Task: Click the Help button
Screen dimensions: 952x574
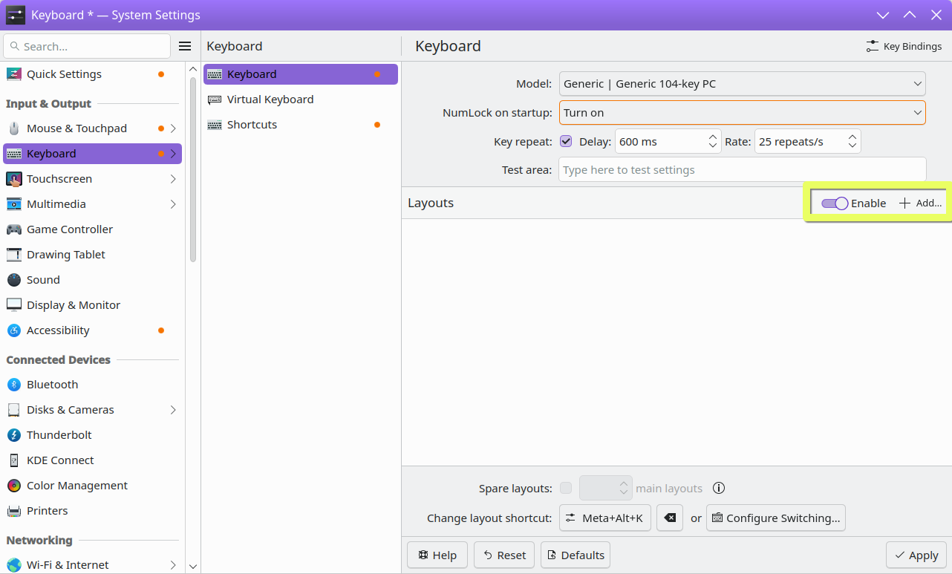Action: coord(437,555)
